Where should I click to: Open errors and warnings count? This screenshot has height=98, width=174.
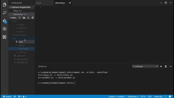coord(22,96)
